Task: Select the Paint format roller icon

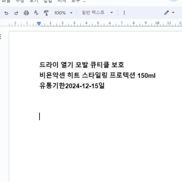Action: click(x=46, y=13)
